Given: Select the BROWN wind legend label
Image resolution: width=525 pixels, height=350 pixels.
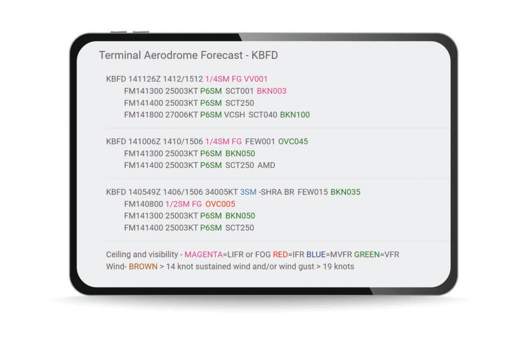Looking at the screenshot, I should coord(143,266).
